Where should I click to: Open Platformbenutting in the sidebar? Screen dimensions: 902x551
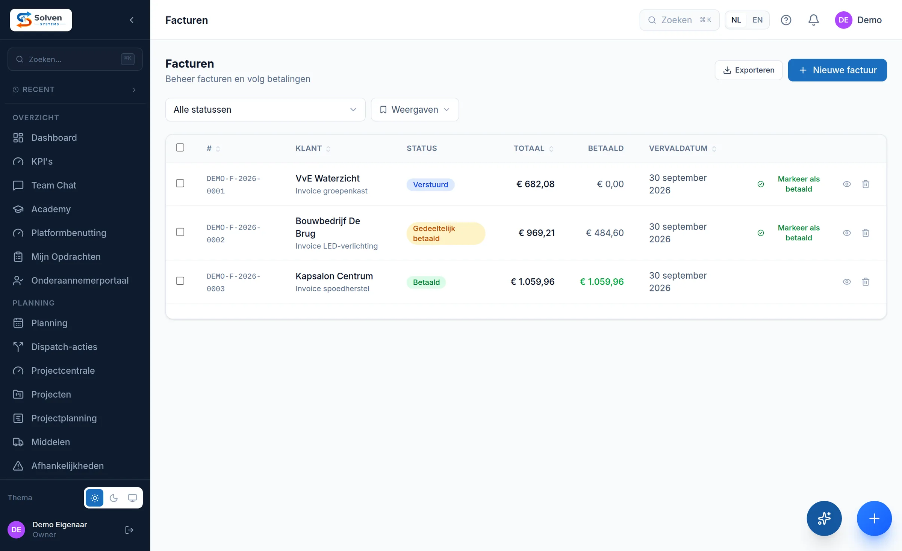[75, 233]
